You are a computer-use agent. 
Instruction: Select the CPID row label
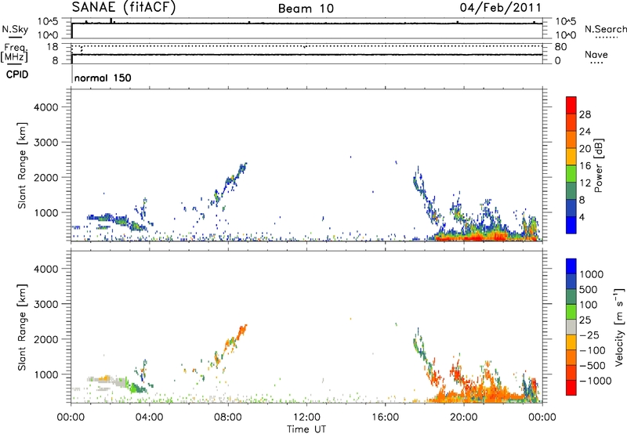17,74
